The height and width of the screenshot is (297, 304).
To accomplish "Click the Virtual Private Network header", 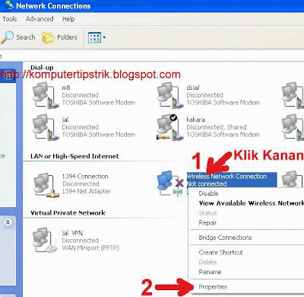I will click(x=68, y=212).
